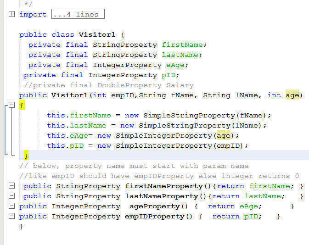Click the import keyword
Image resolution: width=309 pixels, height=245 pixels.
pyautogui.click(x=33, y=14)
